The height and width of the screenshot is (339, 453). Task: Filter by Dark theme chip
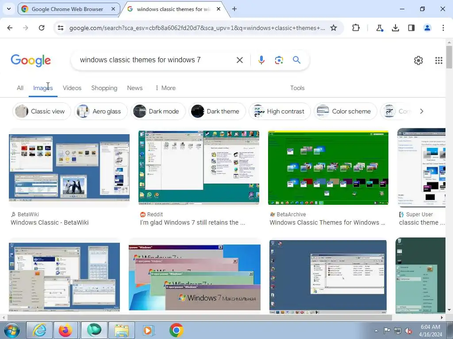point(217,111)
